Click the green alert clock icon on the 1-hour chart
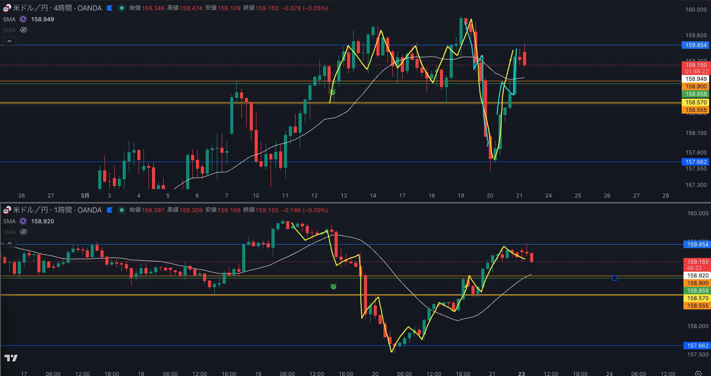The image size is (711, 376). 333,287
